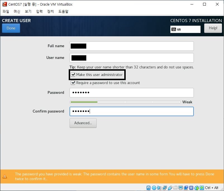Click the display settings status icon
Viewport: 224px width, 191px height.
(181, 188)
